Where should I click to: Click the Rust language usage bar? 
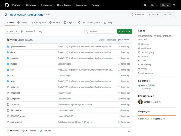pyautogui.click(x=157, y=116)
